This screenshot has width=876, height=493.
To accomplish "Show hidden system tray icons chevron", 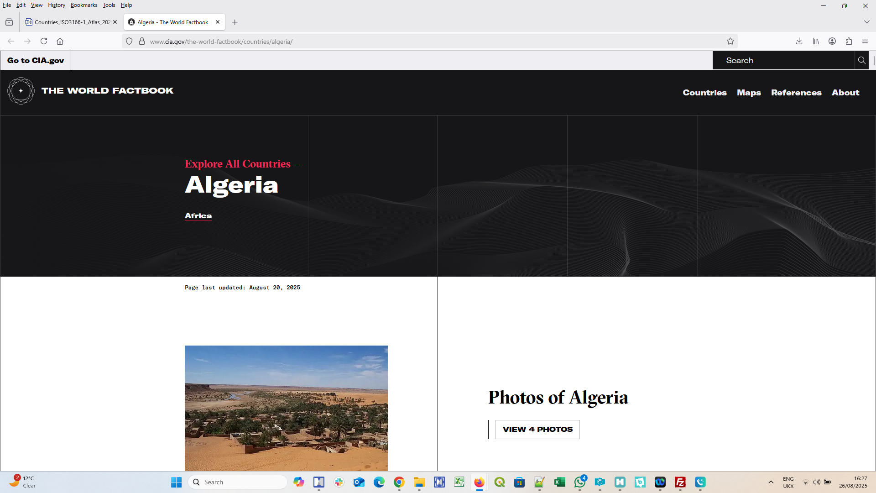I will click(x=771, y=482).
